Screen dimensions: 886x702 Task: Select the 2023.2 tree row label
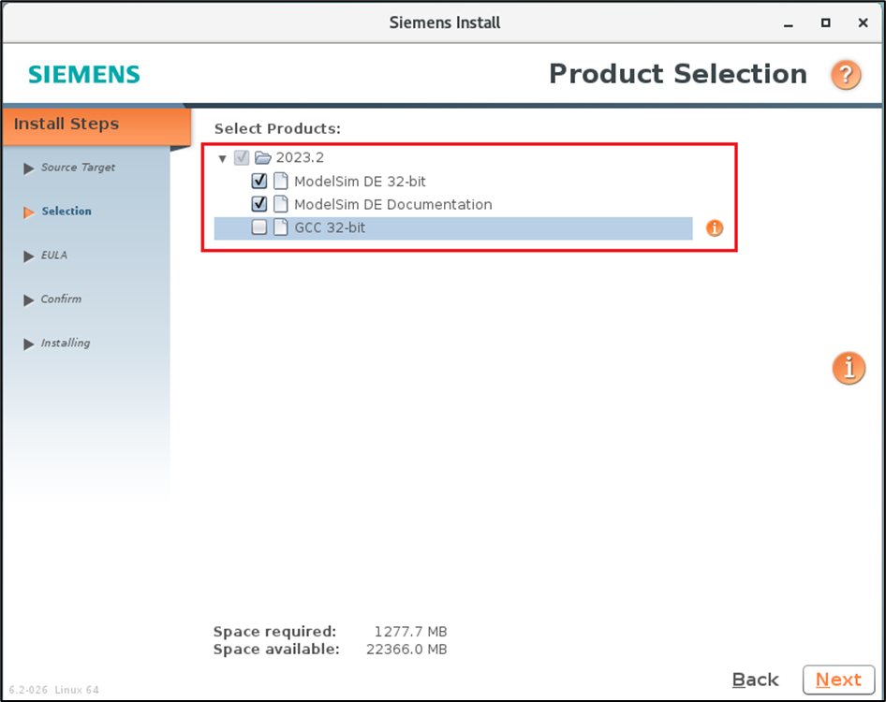point(300,157)
